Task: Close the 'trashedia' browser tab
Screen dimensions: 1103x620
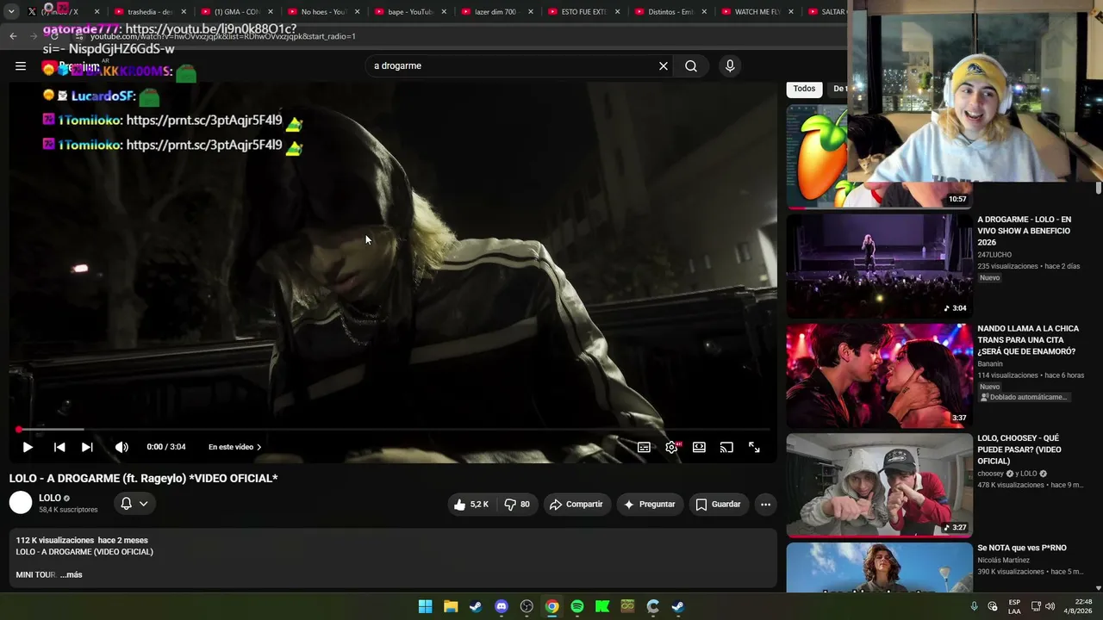Action: coord(184,12)
